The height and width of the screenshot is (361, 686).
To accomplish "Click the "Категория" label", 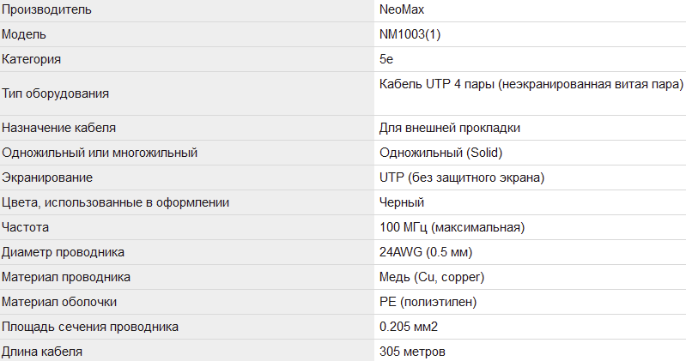I will tap(32, 60).
